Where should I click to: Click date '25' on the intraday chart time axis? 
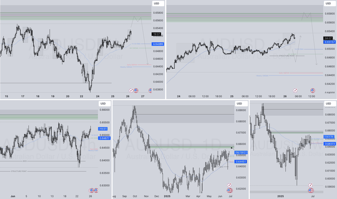tap(232, 96)
